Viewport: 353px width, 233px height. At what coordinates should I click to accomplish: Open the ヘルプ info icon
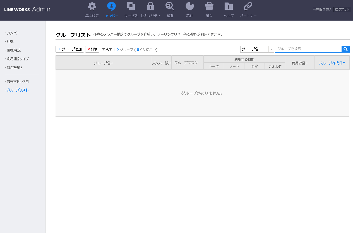pos(229,6)
